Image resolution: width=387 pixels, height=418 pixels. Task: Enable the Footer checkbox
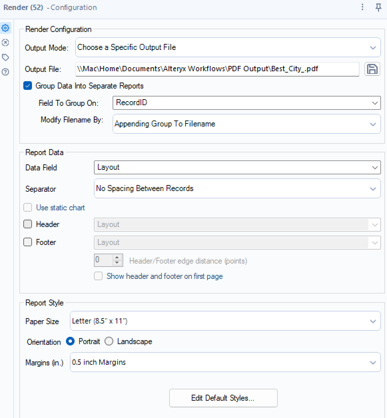pos(28,242)
